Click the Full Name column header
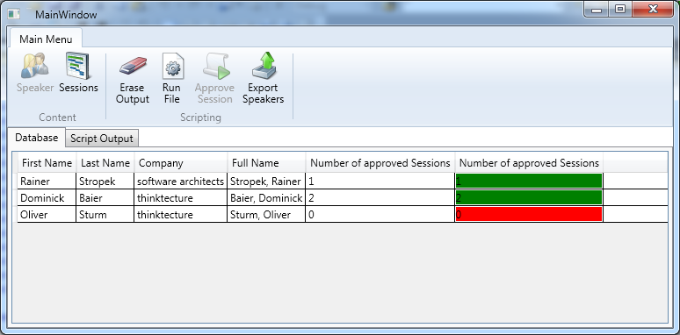 (x=266, y=163)
